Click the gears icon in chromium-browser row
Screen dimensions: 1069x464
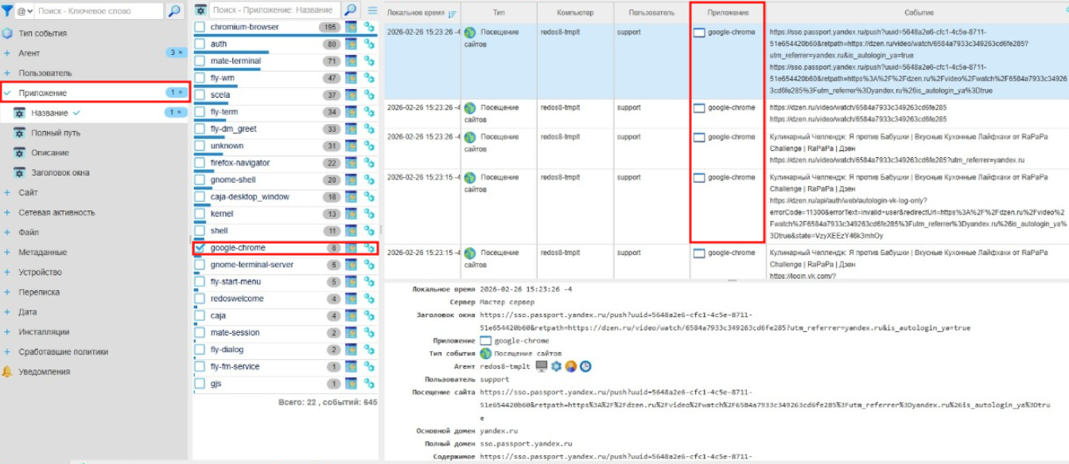[369, 27]
